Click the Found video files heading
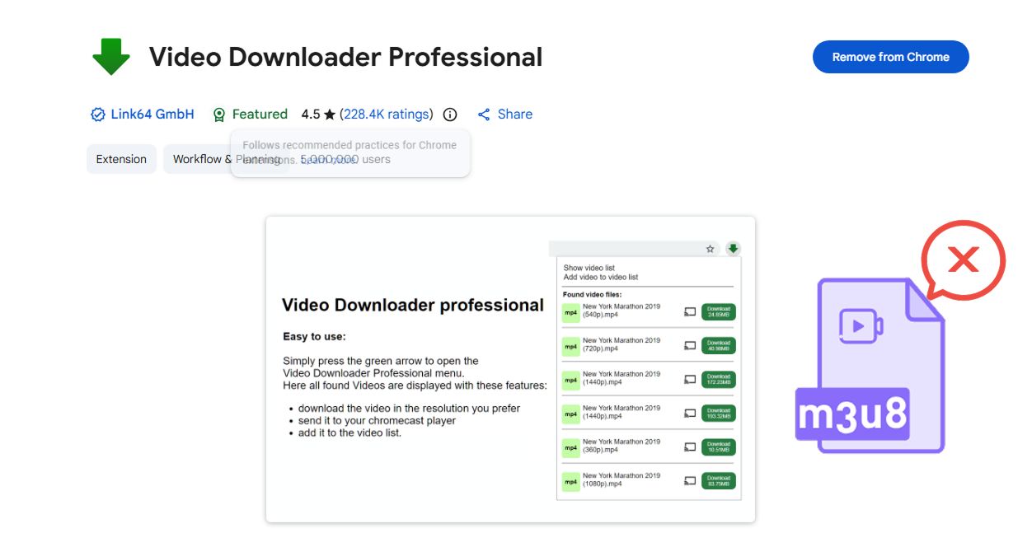 593,294
